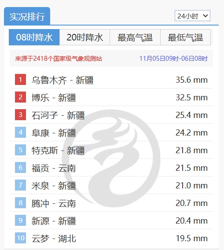
Task: Click the 19.5 mm precipitation value
Action: pyautogui.click(x=191, y=238)
